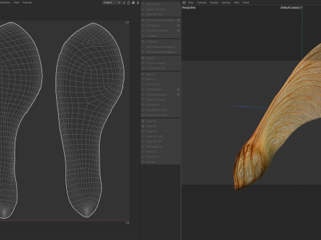Choose Line Up UV command
This screenshot has width=321, height=240.
tap(160, 85)
